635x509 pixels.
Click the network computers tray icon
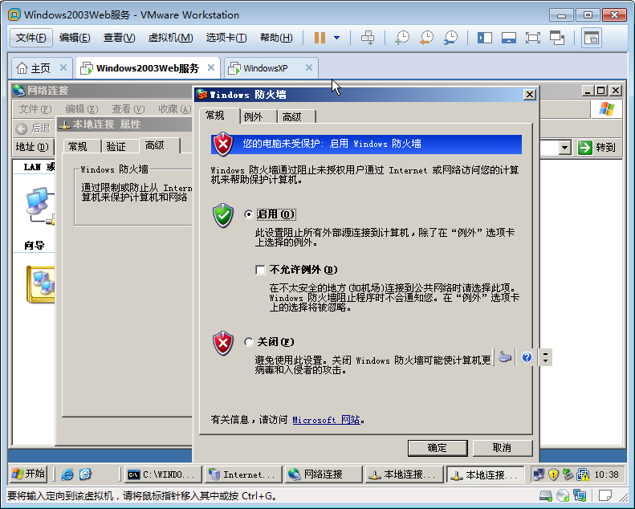coord(539,474)
